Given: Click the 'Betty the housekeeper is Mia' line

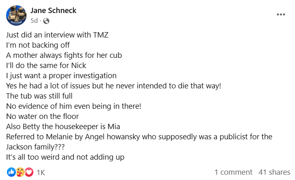Looking at the screenshot, I should click(x=63, y=126).
